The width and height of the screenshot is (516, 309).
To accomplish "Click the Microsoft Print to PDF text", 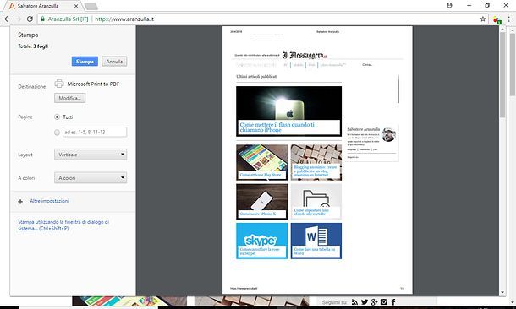I will [x=93, y=84].
